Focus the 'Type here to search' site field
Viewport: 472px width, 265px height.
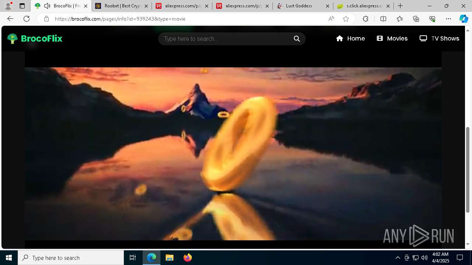pyautogui.click(x=227, y=39)
